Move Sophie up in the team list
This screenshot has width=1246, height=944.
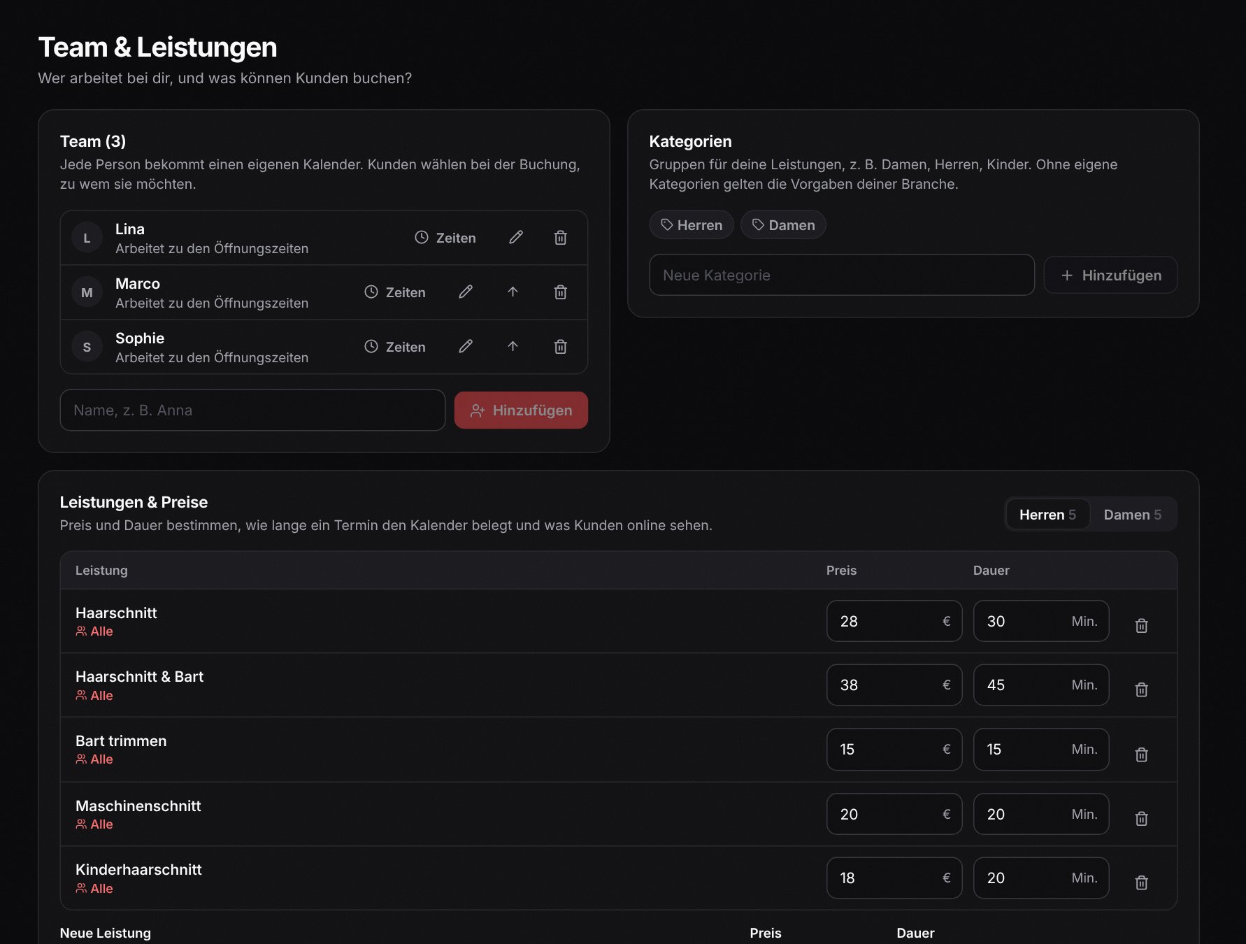click(513, 347)
